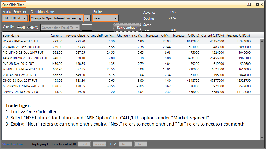The height and width of the screenshot is (149, 266).
Task: Click VOLTAS increase in O.I quantity 351000
Action: pyautogui.click(x=194, y=75)
